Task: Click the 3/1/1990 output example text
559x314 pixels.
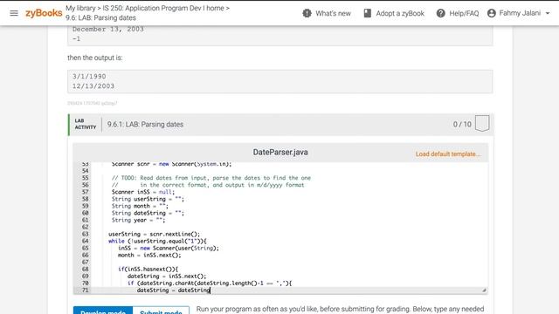Action: tap(89, 76)
